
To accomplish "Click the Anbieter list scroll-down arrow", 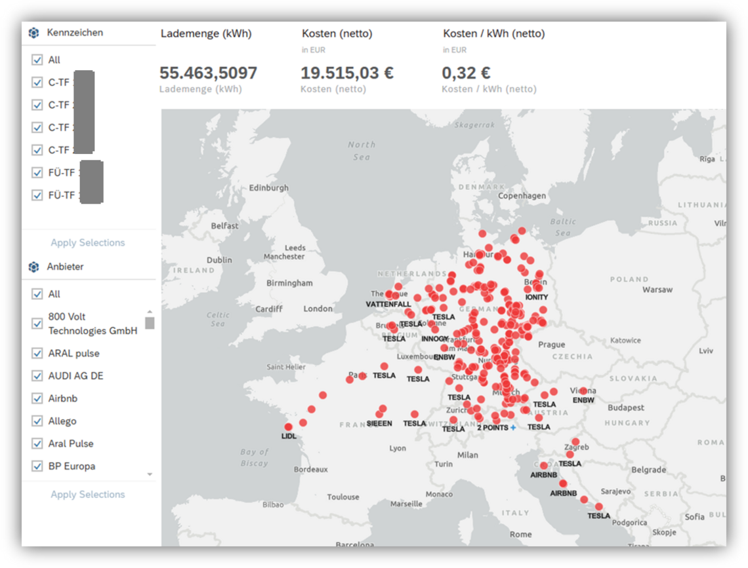I will point(150,474).
